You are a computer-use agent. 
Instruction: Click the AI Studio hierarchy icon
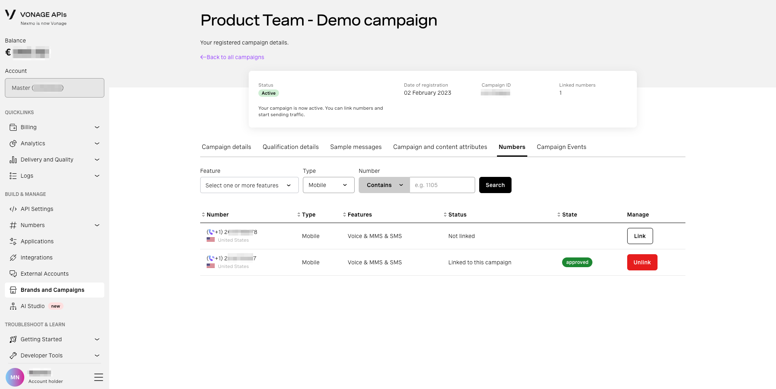(13, 306)
